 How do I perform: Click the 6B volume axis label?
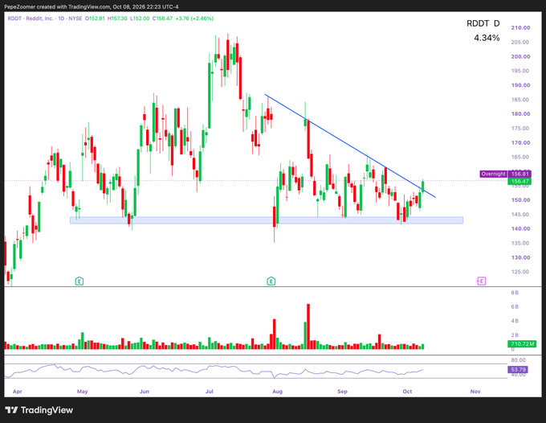click(x=515, y=306)
